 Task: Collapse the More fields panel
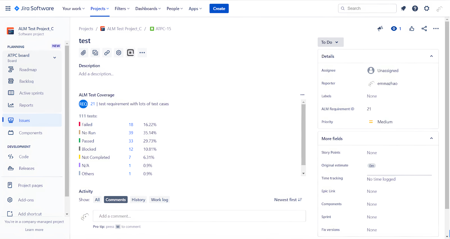pyautogui.click(x=431, y=138)
